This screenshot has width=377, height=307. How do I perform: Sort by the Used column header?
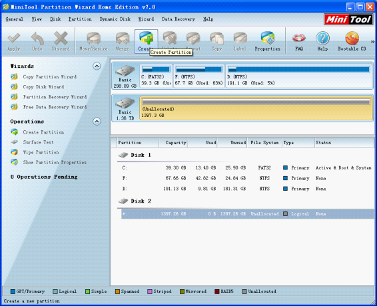202,143
